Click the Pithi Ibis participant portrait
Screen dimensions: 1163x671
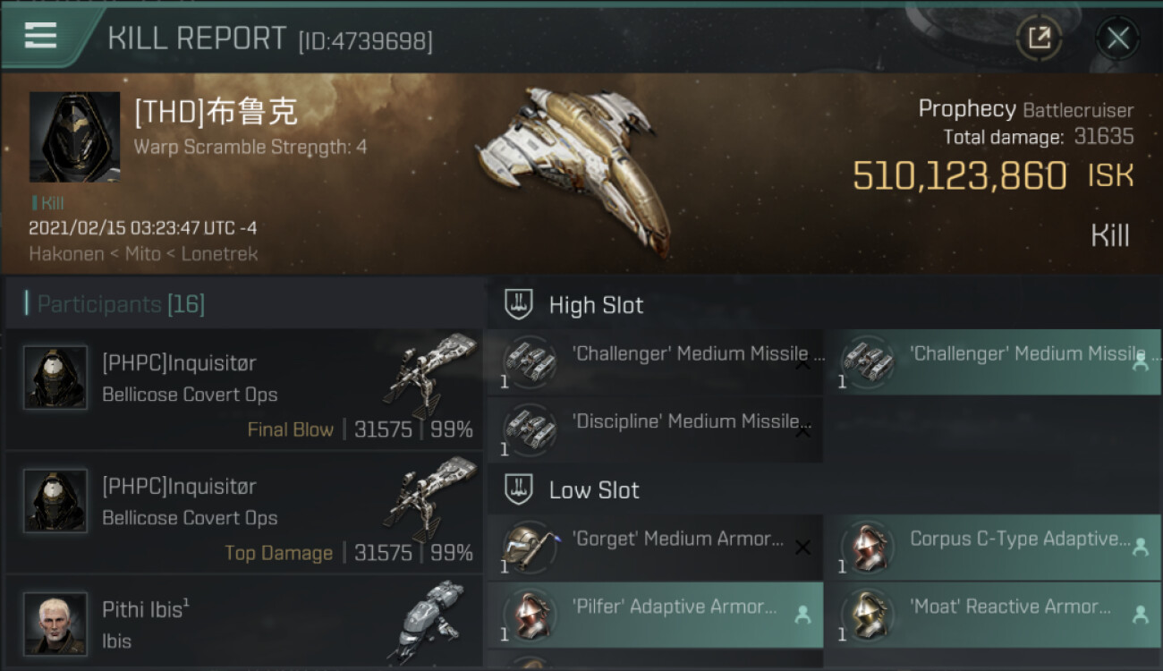point(55,623)
